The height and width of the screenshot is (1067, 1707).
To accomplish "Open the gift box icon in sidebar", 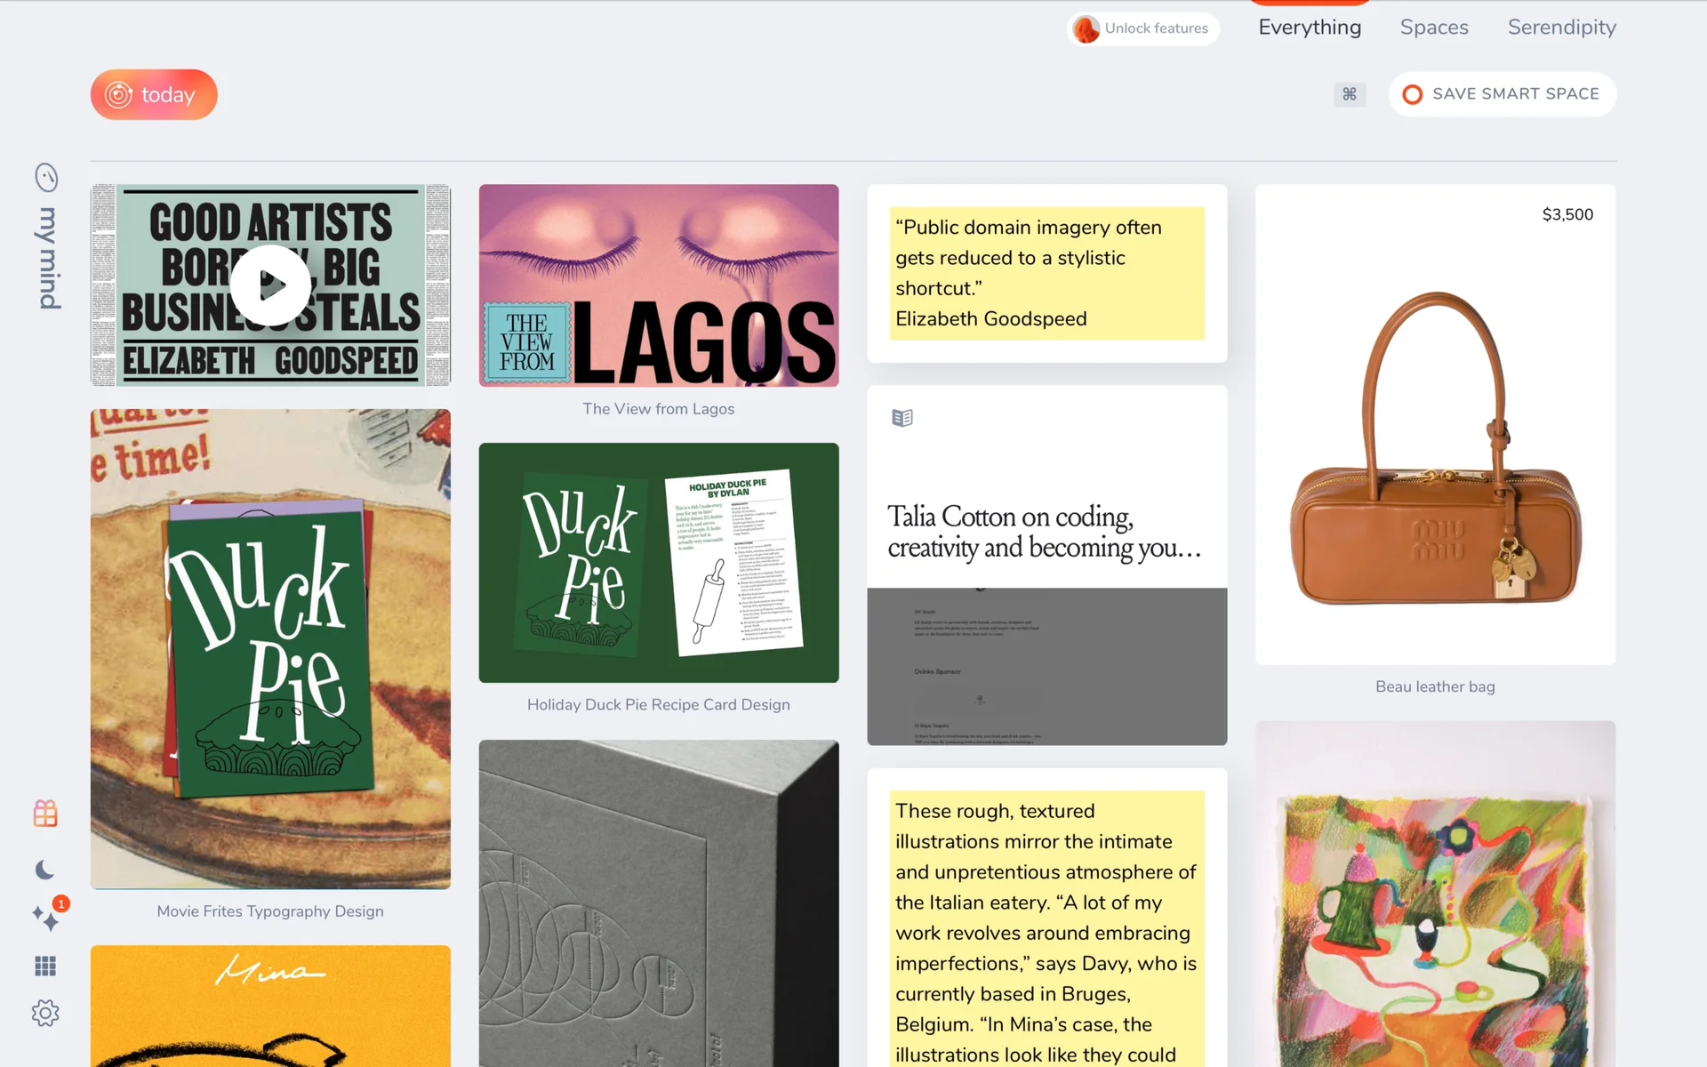I will tap(45, 813).
